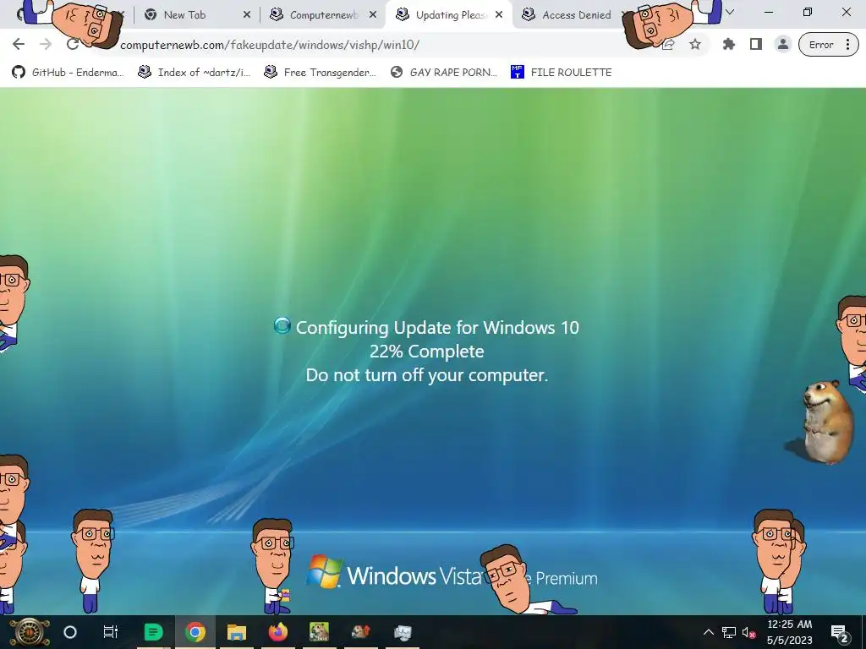Open the green chat app on the taskbar
866x649 pixels.
153,632
